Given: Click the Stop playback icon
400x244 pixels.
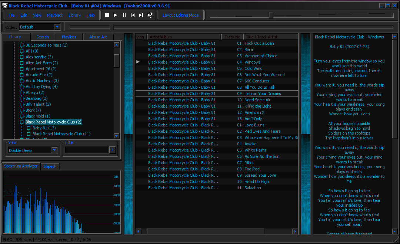Looking at the screenshot, I should (x=107, y=15).
